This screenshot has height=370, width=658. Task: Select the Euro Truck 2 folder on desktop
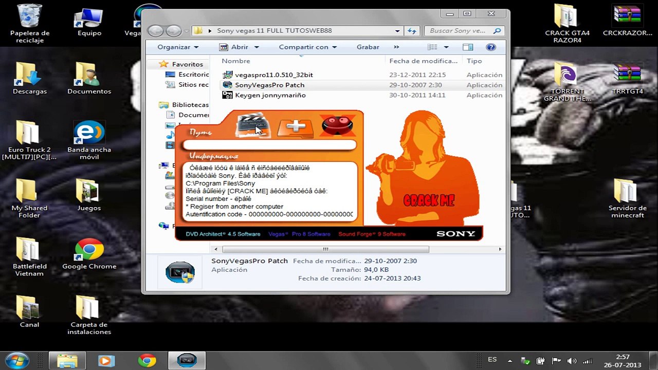pos(30,140)
